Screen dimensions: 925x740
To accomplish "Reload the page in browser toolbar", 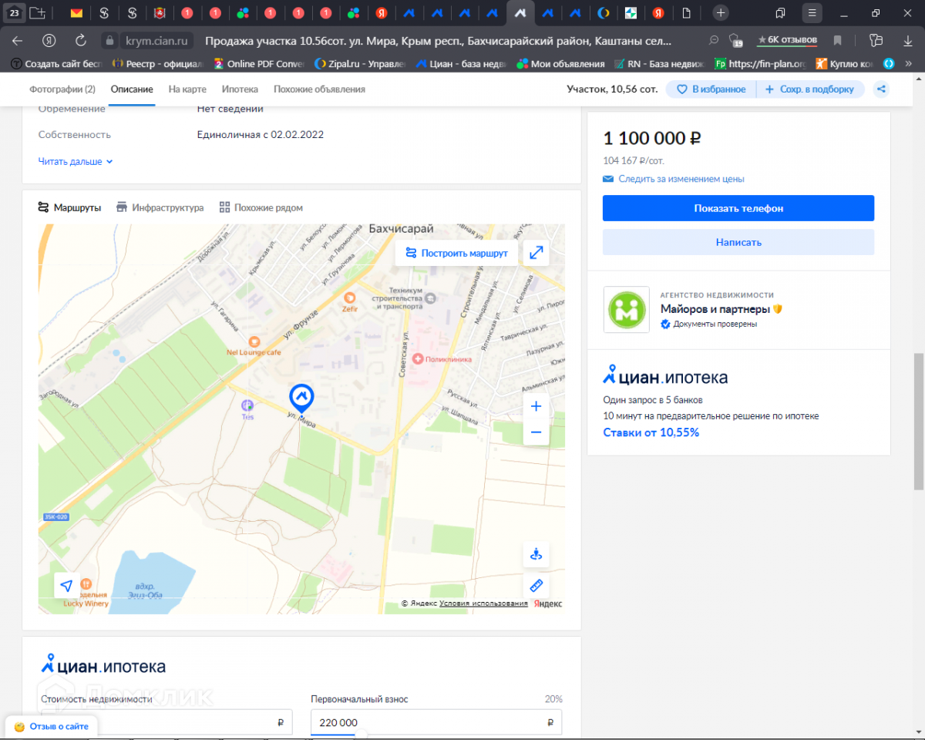I will click(80, 41).
